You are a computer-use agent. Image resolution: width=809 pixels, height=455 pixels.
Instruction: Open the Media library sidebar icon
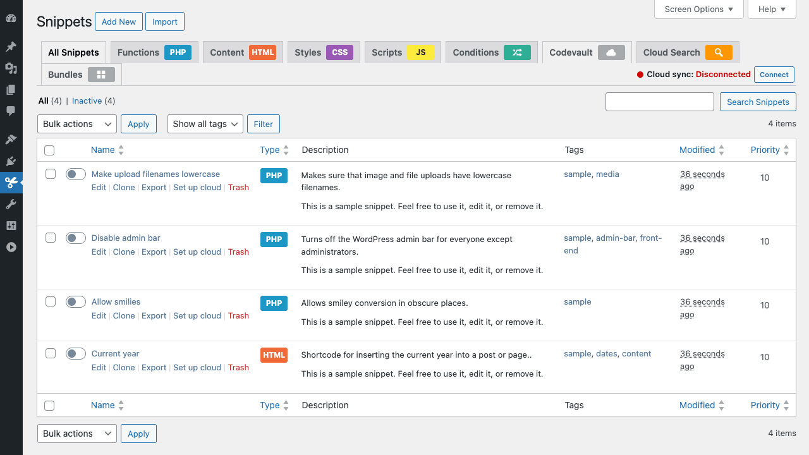click(11, 68)
